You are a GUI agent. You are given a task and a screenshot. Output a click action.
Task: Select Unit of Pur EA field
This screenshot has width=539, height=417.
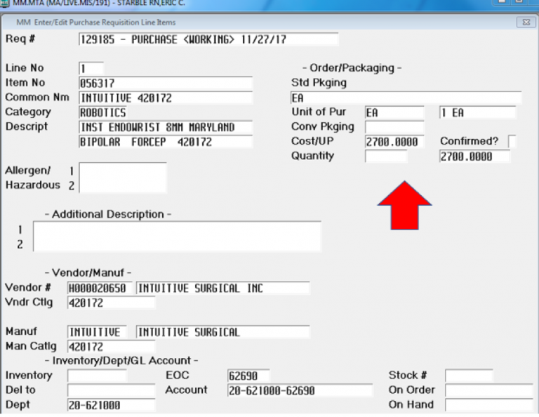(394, 113)
